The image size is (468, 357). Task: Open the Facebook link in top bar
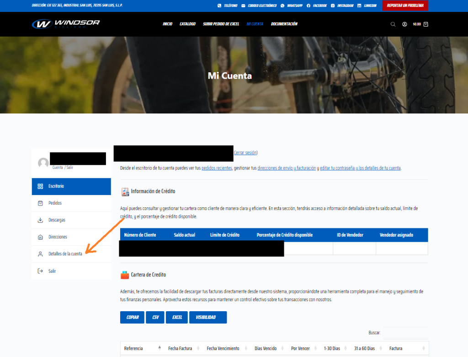(317, 5)
